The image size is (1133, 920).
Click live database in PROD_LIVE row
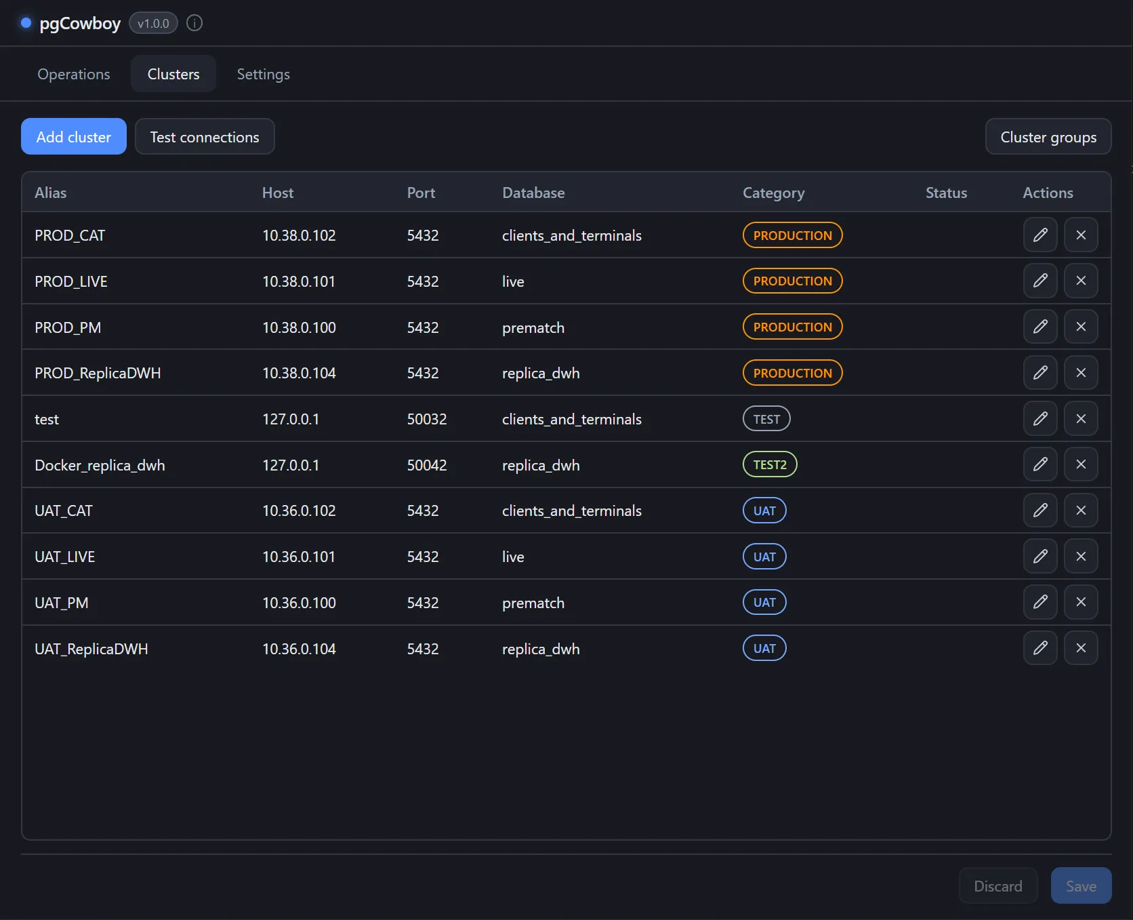tap(513, 281)
